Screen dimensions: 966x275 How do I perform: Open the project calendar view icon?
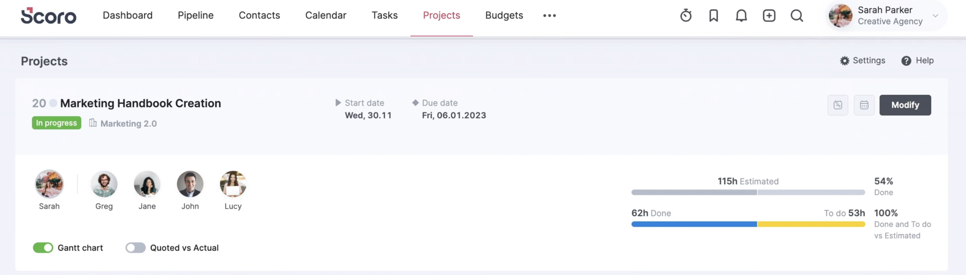point(864,105)
